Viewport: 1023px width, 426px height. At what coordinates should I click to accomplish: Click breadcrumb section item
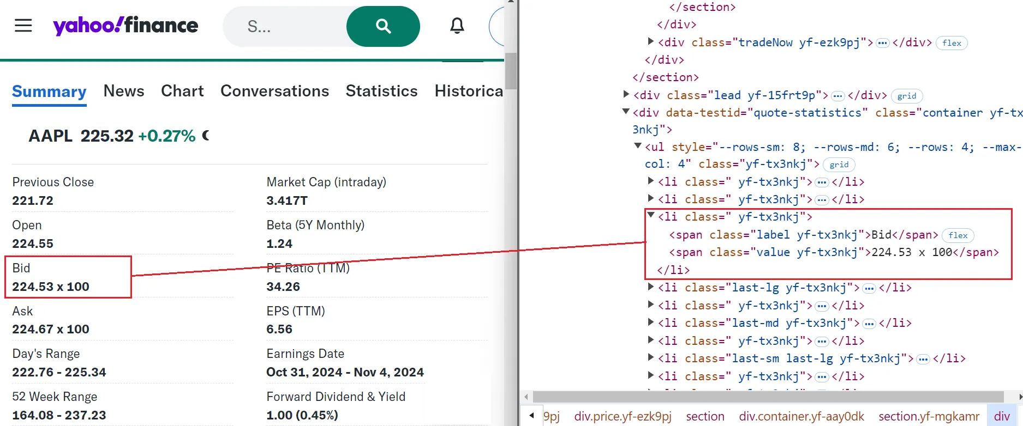[705, 416]
